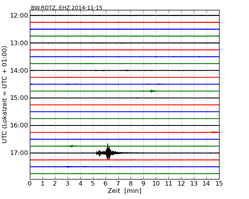Click the x-axis tick label 10

pos(156,184)
